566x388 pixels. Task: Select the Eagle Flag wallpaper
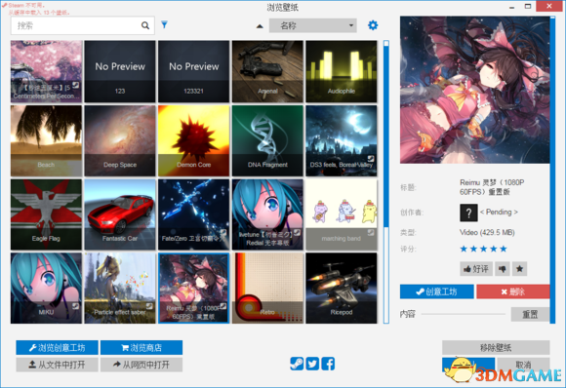(x=46, y=214)
